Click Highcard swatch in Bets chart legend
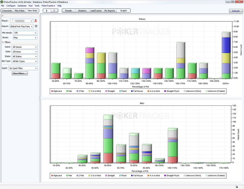Viewport: 244px width, 189px height. pos(52,176)
